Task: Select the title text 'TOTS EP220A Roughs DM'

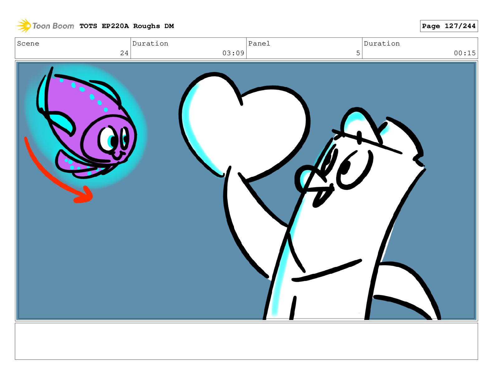Action: coord(127,26)
